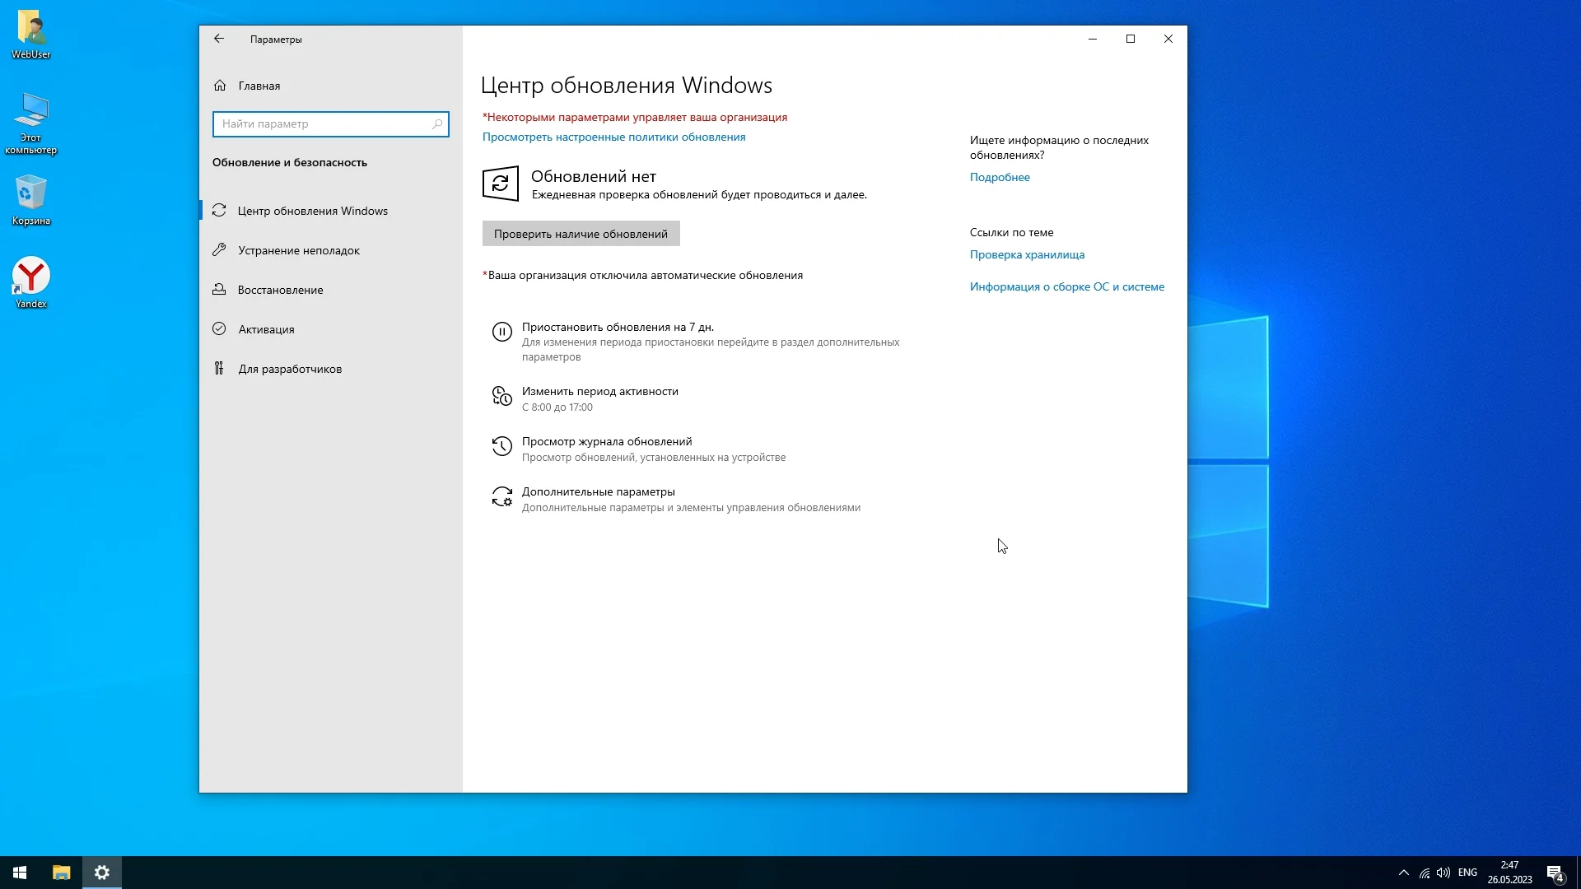
Task: Show hidden tray icons chevron
Action: pos(1404,873)
